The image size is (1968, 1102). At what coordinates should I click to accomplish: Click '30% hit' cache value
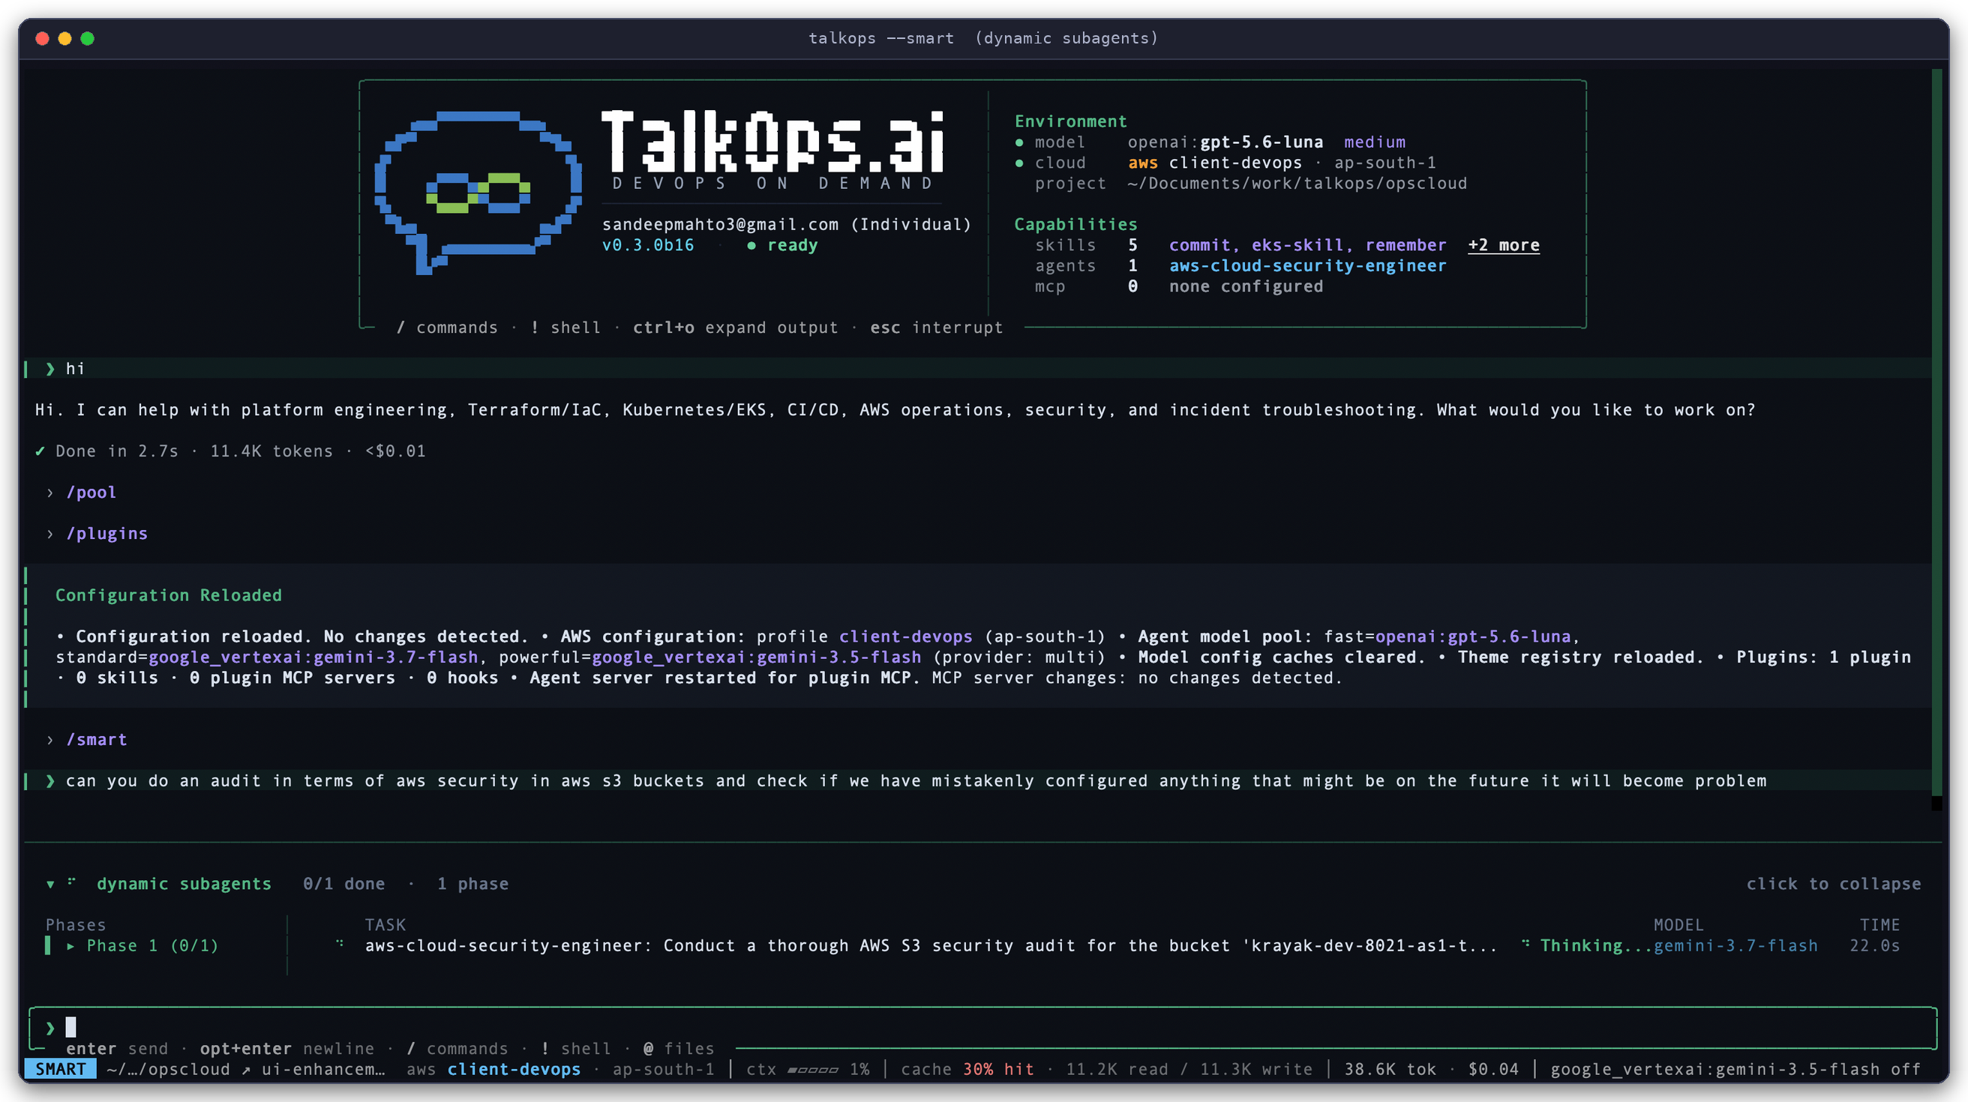997,1069
